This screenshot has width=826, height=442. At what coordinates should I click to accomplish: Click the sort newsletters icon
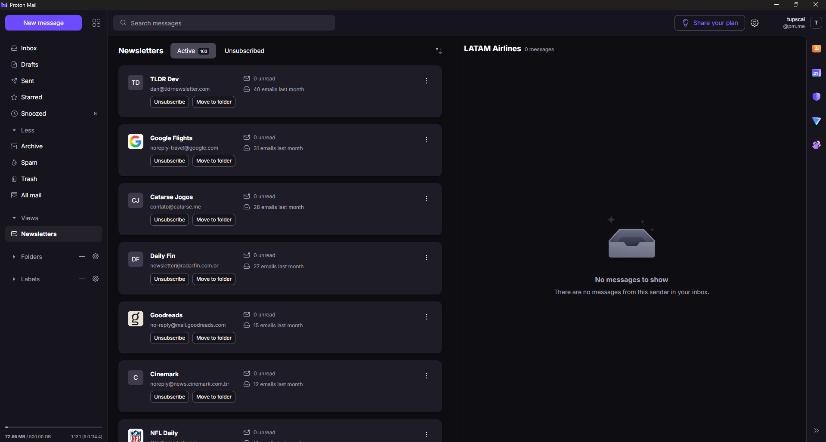click(439, 51)
